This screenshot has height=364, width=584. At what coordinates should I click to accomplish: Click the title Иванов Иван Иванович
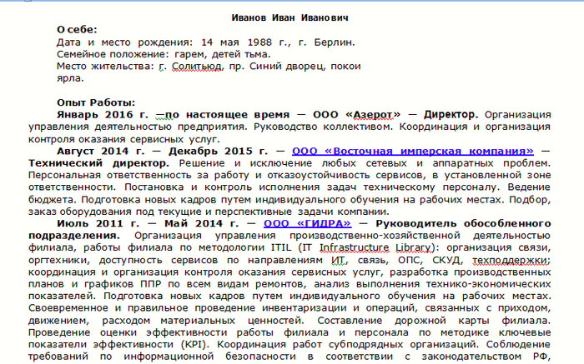[289, 17]
